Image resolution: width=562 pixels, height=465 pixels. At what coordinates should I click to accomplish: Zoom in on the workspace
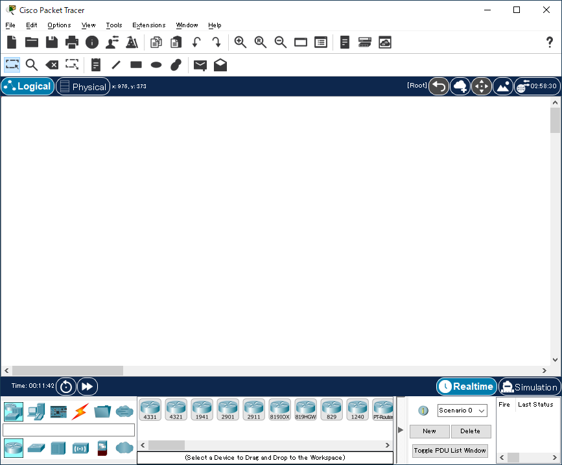[x=240, y=42]
